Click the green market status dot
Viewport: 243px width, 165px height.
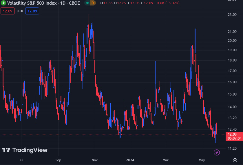click(87, 3)
